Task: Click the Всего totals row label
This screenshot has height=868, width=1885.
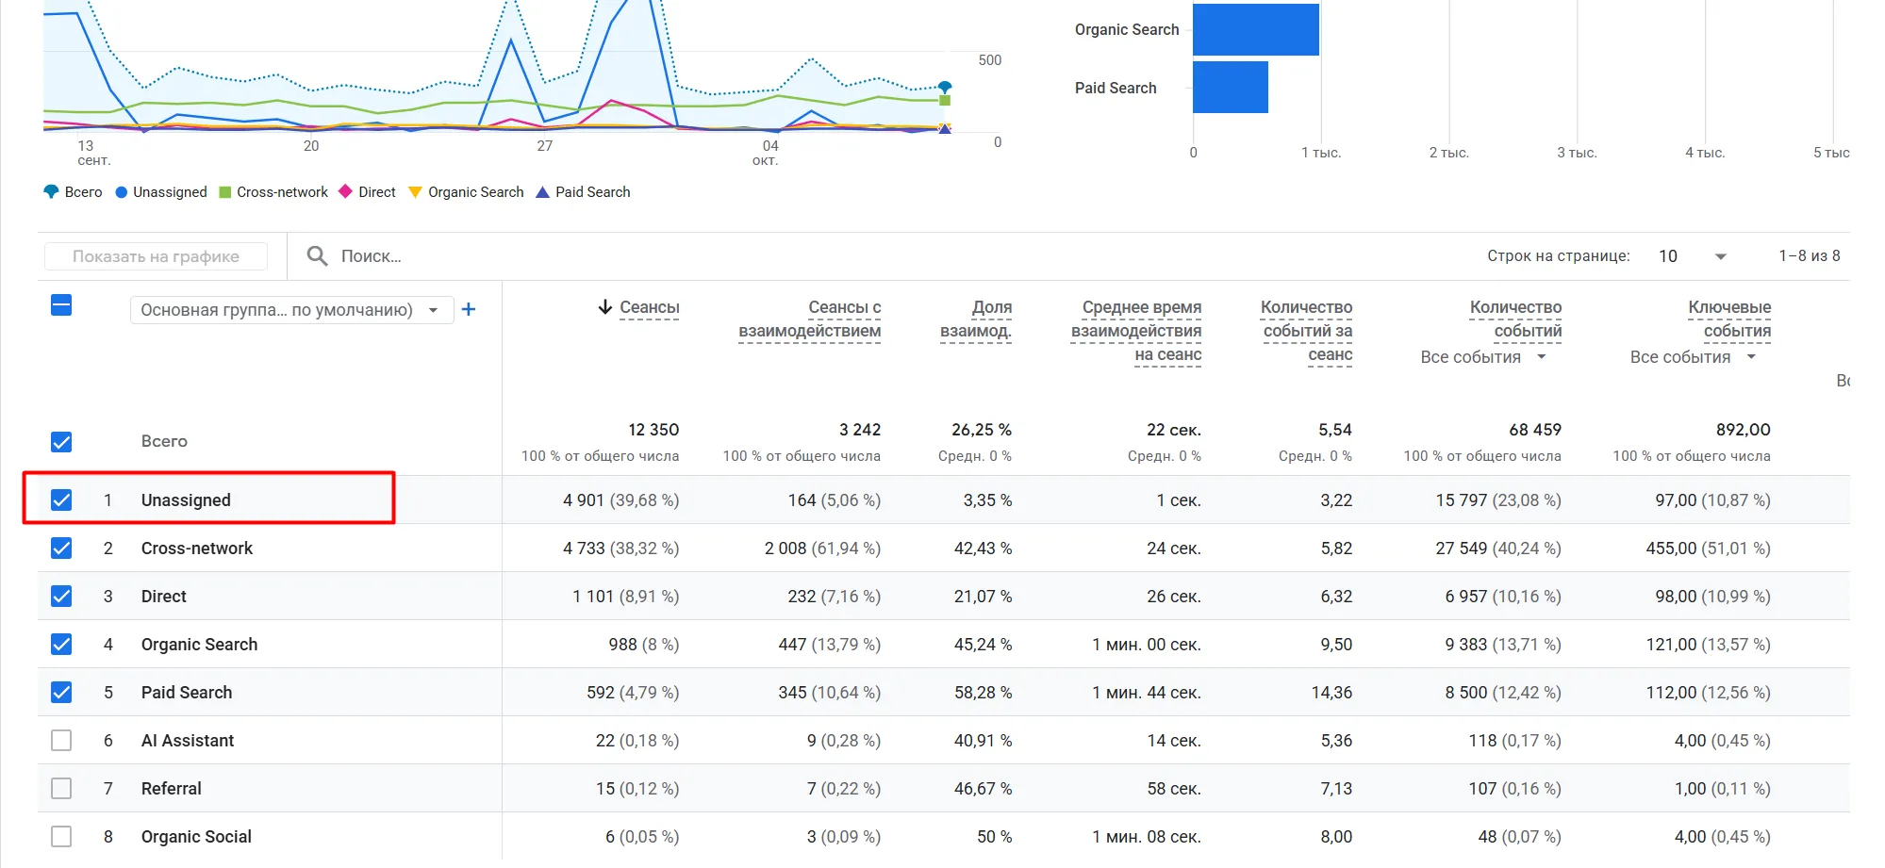Action: [x=164, y=441]
